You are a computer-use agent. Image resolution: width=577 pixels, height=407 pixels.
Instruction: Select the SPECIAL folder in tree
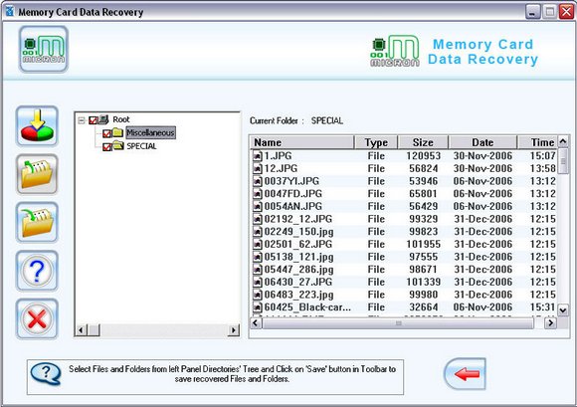[141, 146]
